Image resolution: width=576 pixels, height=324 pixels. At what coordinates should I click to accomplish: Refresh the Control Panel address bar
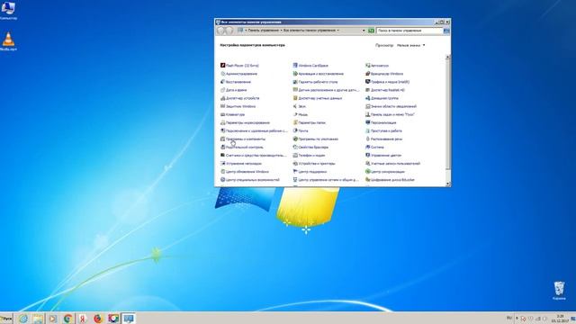pos(371,31)
